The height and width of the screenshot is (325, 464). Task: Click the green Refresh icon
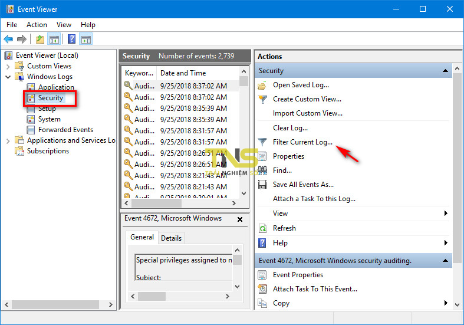coord(262,228)
